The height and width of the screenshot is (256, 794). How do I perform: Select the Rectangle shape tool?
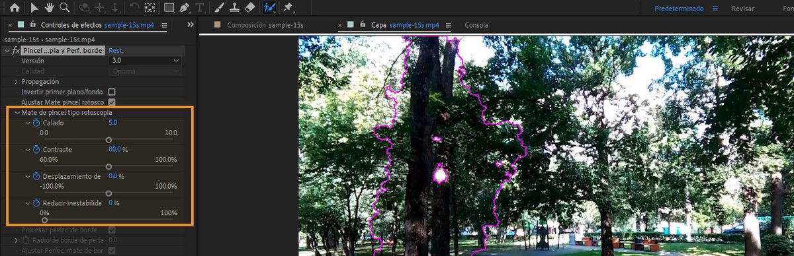pyautogui.click(x=169, y=9)
